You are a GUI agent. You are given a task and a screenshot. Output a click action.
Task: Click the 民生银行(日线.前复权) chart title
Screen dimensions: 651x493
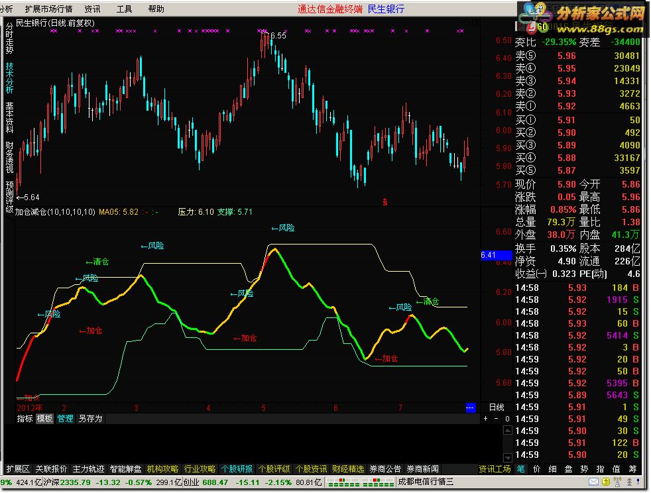tap(55, 23)
